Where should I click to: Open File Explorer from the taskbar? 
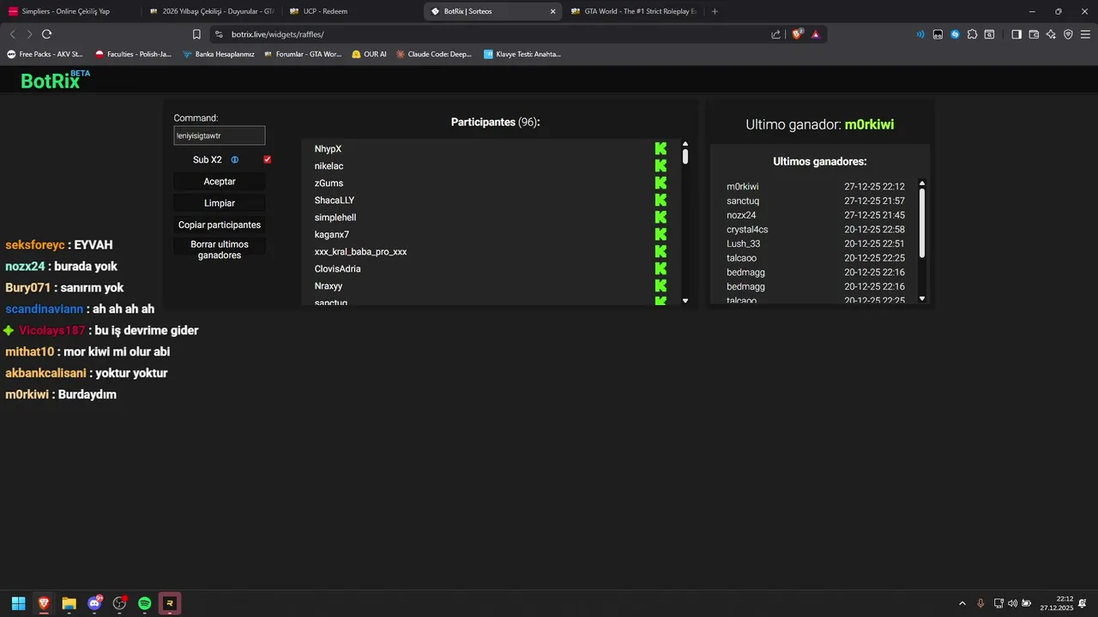click(x=69, y=603)
